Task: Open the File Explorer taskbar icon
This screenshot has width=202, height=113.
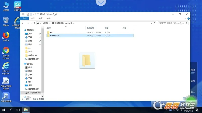Action: (26, 110)
